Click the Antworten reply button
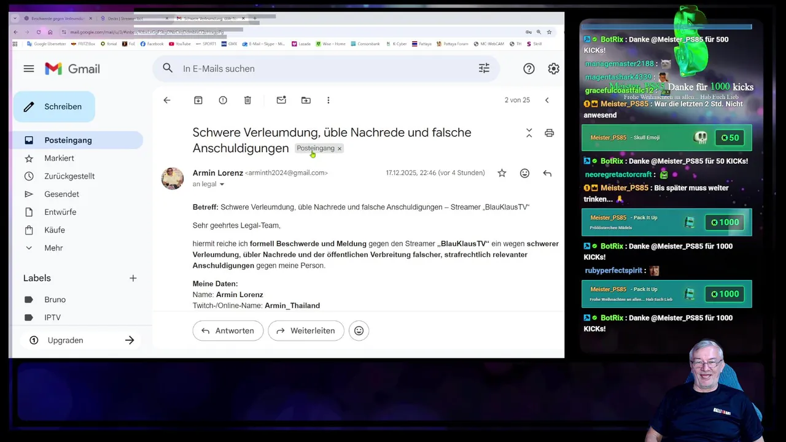This screenshot has height=442, width=786. [x=228, y=330]
